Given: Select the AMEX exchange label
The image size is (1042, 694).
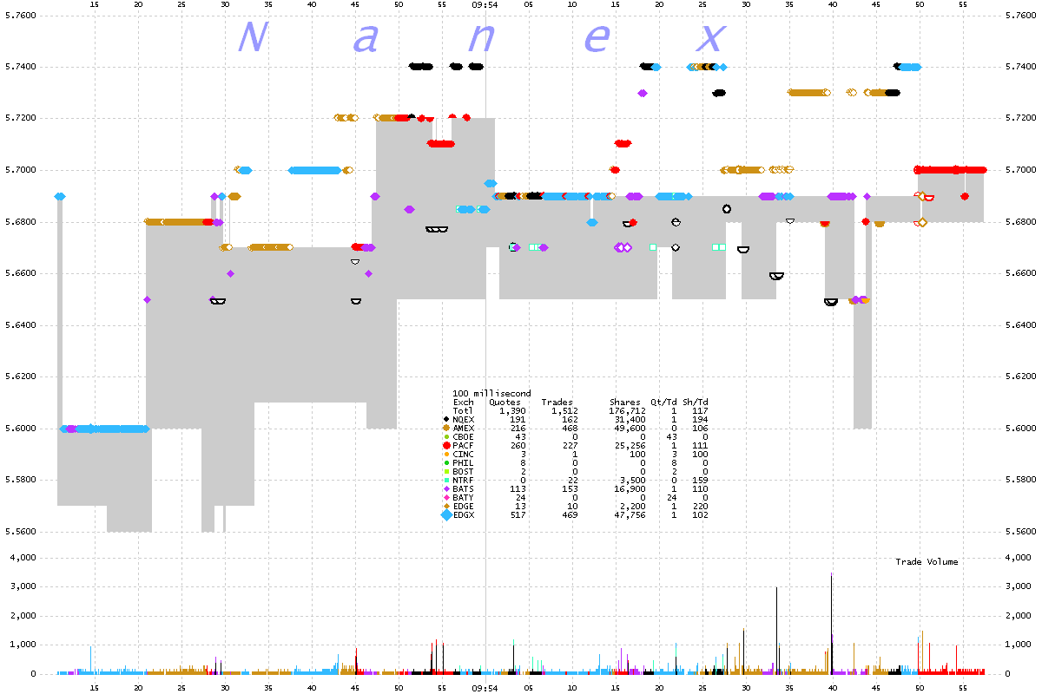Looking at the screenshot, I should (464, 428).
